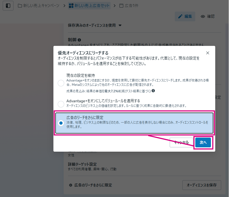Open the 詳細ターゲット設定 section
This screenshot has width=229, height=197.
(82, 164)
